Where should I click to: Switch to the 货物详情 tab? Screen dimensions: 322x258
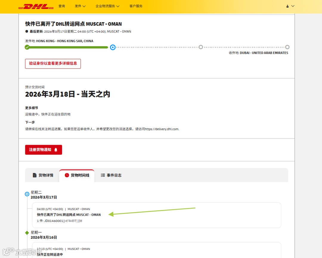click(43, 175)
